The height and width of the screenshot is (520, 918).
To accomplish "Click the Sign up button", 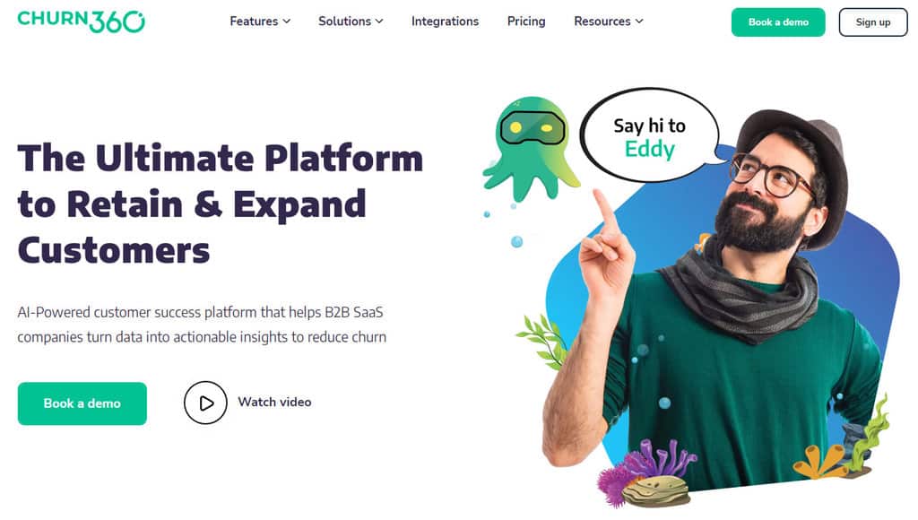I will (873, 22).
